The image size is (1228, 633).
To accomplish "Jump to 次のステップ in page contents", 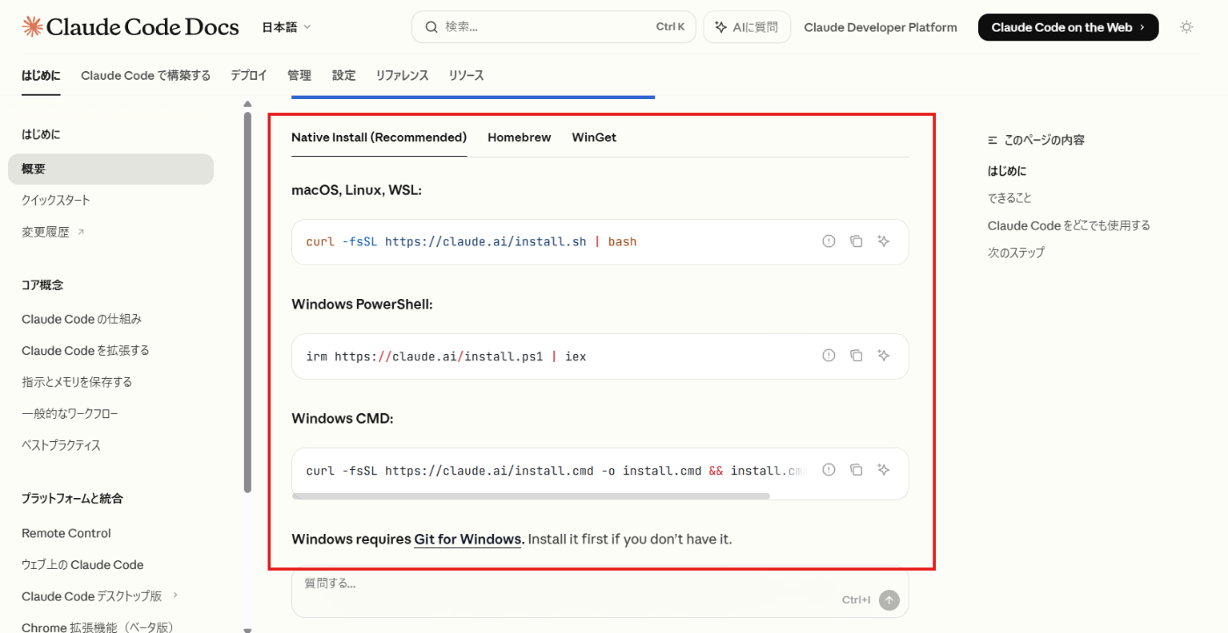I will pos(1016,252).
